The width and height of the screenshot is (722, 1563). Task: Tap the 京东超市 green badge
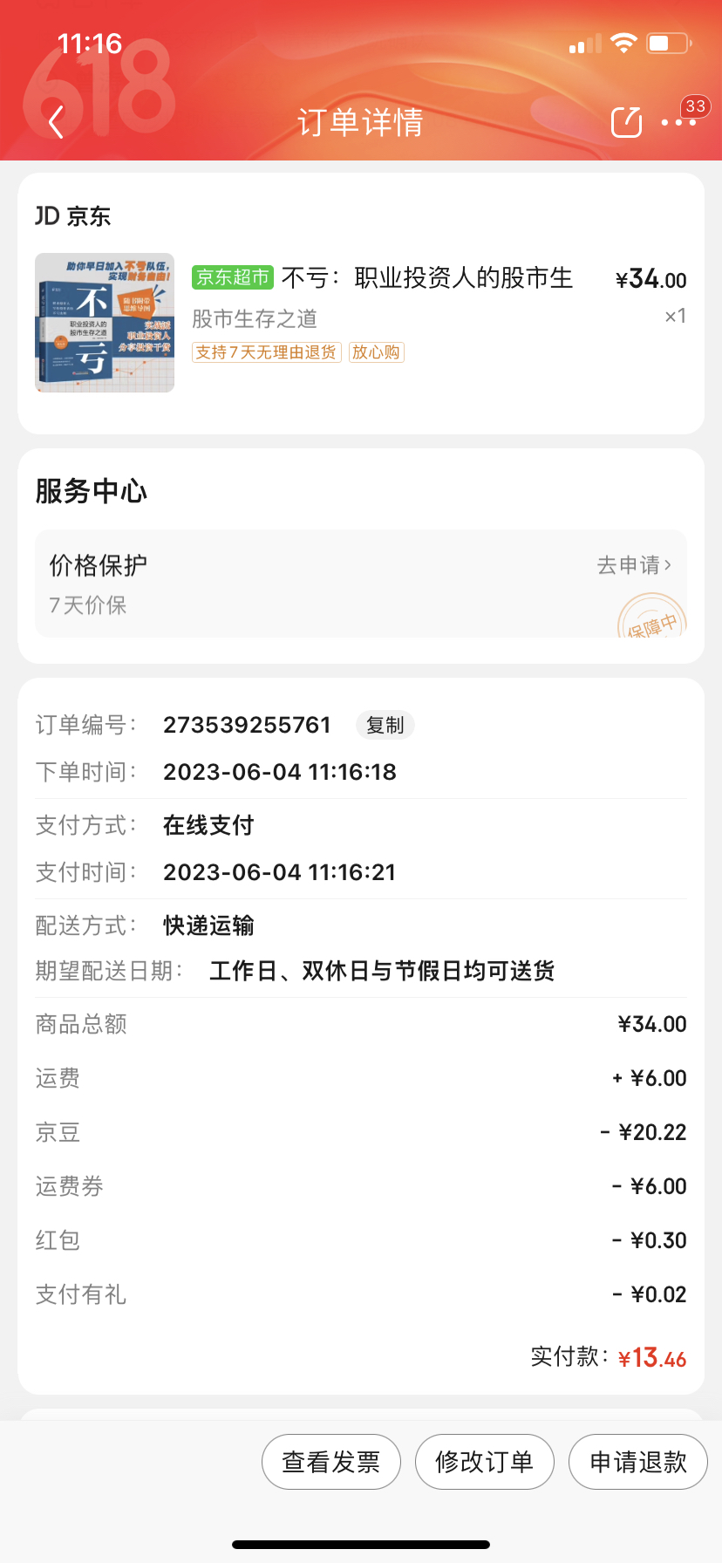pyautogui.click(x=233, y=277)
